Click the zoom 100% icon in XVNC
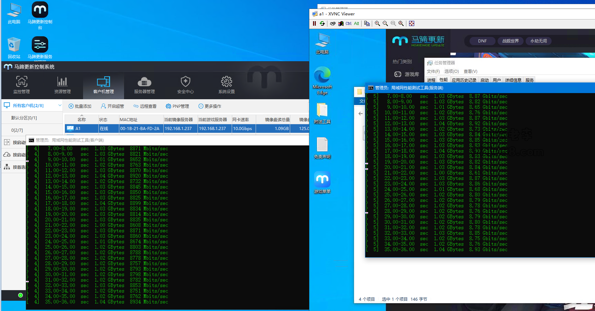Image resolution: width=595 pixels, height=311 pixels. (393, 24)
